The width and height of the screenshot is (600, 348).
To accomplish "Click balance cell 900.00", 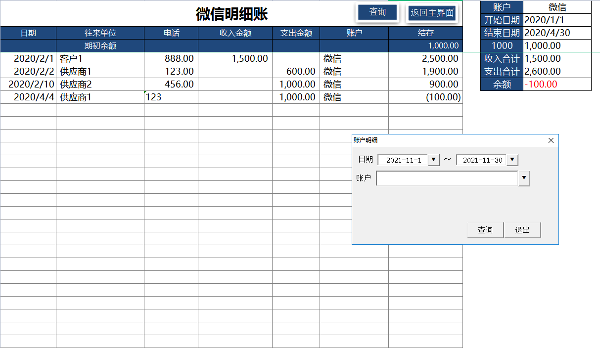I will [x=426, y=85].
